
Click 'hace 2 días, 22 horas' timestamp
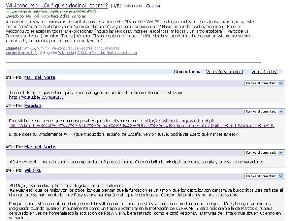coord(68,16)
